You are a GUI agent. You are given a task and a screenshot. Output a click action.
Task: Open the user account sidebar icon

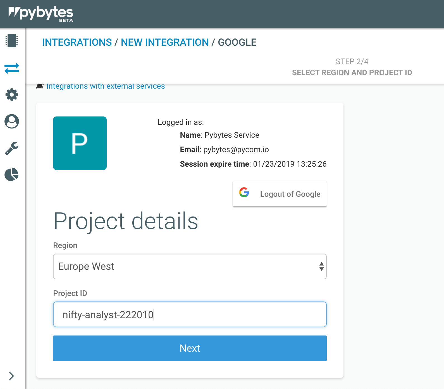pos(12,121)
